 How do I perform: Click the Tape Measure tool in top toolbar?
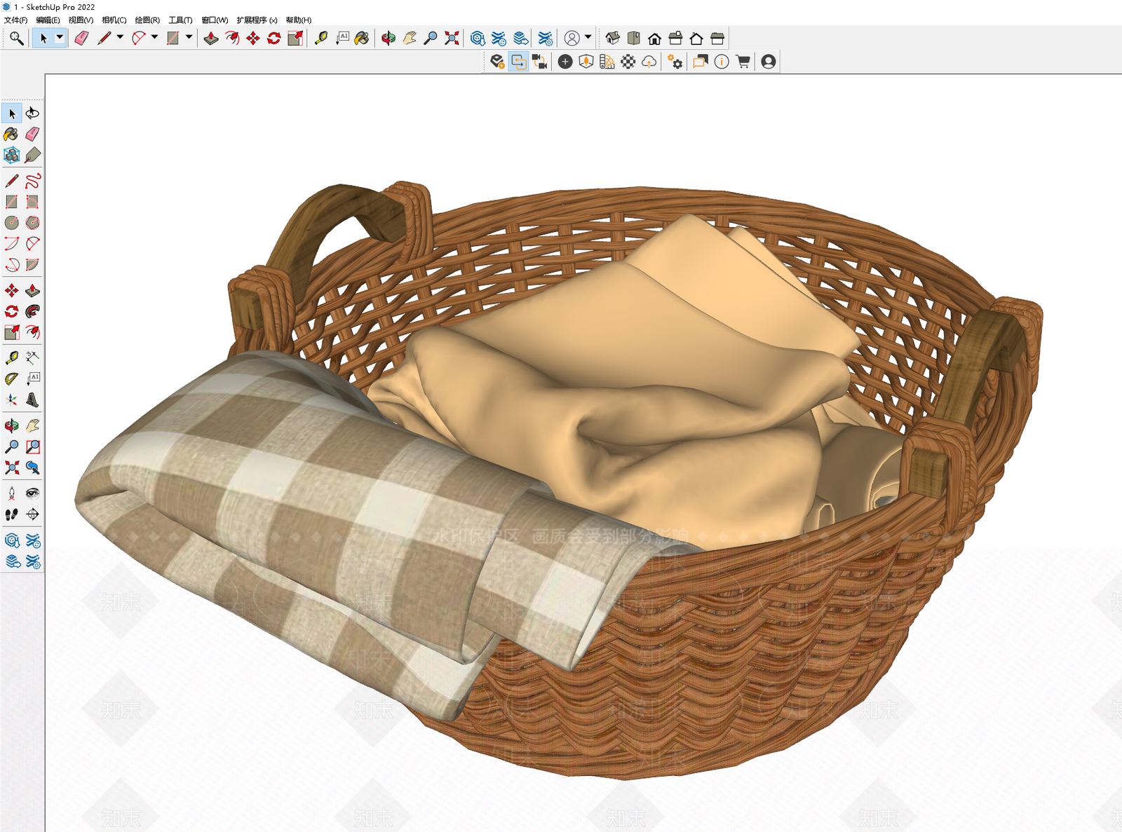[x=321, y=38]
